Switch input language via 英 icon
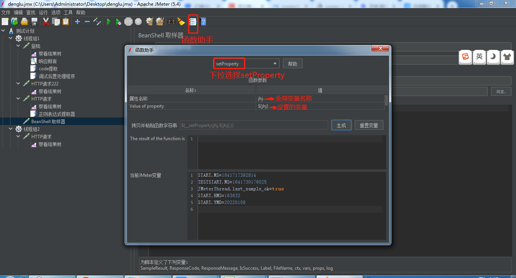This screenshot has height=278, width=516. pos(479,57)
